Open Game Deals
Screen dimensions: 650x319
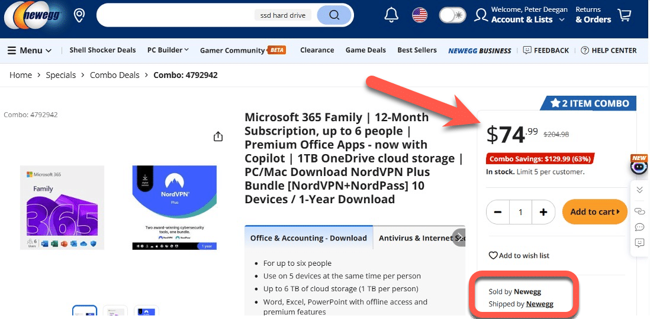(x=366, y=50)
